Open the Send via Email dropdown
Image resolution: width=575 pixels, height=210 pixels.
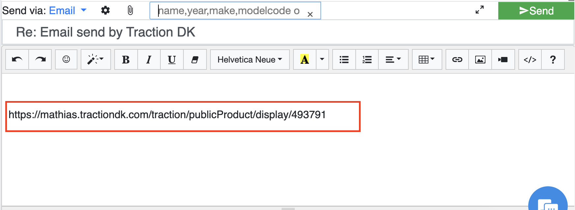[68, 11]
